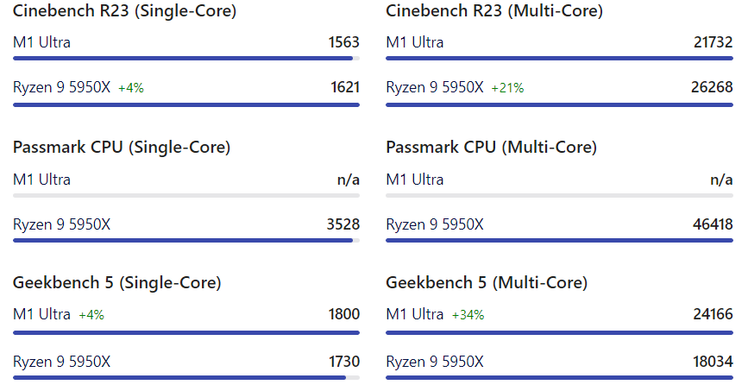Click the Passmark multi-core score 46418
This screenshot has width=748, height=391.
(713, 224)
